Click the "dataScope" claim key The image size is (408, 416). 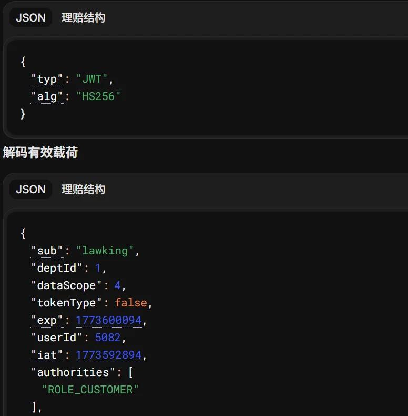click(66, 285)
